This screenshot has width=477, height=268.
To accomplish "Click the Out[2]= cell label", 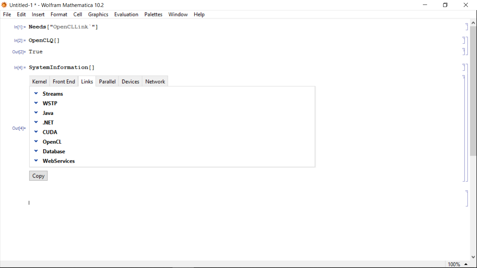I will (x=19, y=52).
